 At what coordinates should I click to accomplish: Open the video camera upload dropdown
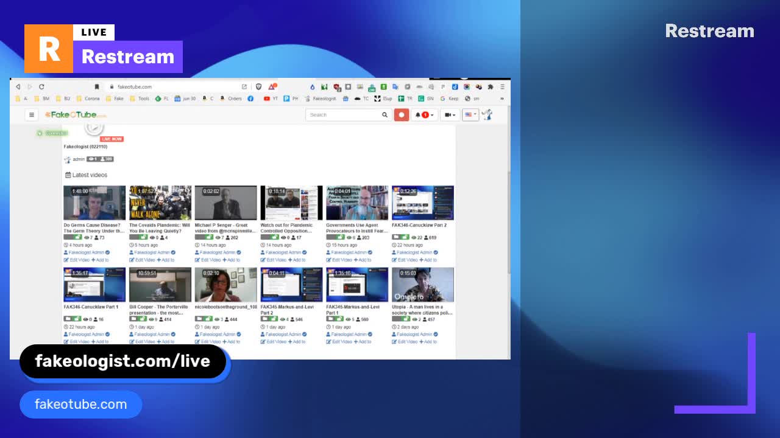pos(450,114)
